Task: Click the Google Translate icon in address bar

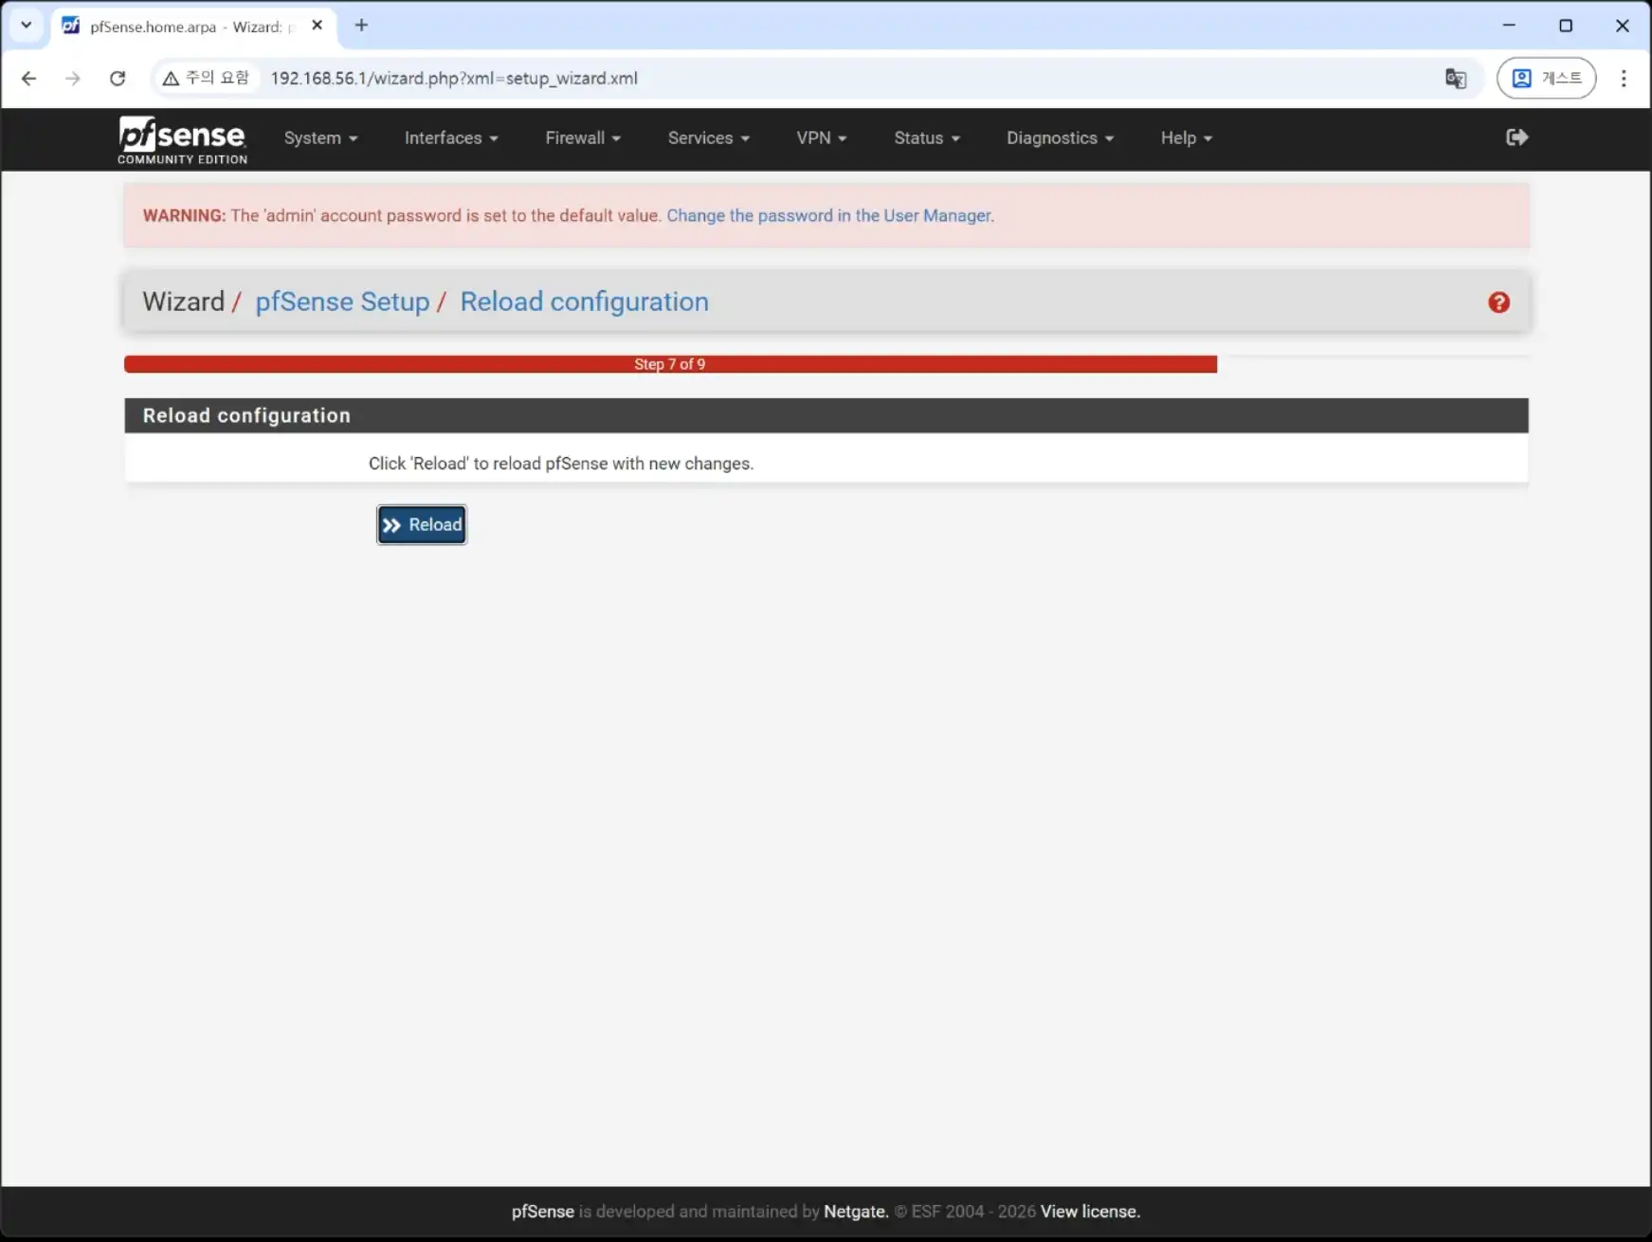Action: click(1455, 79)
